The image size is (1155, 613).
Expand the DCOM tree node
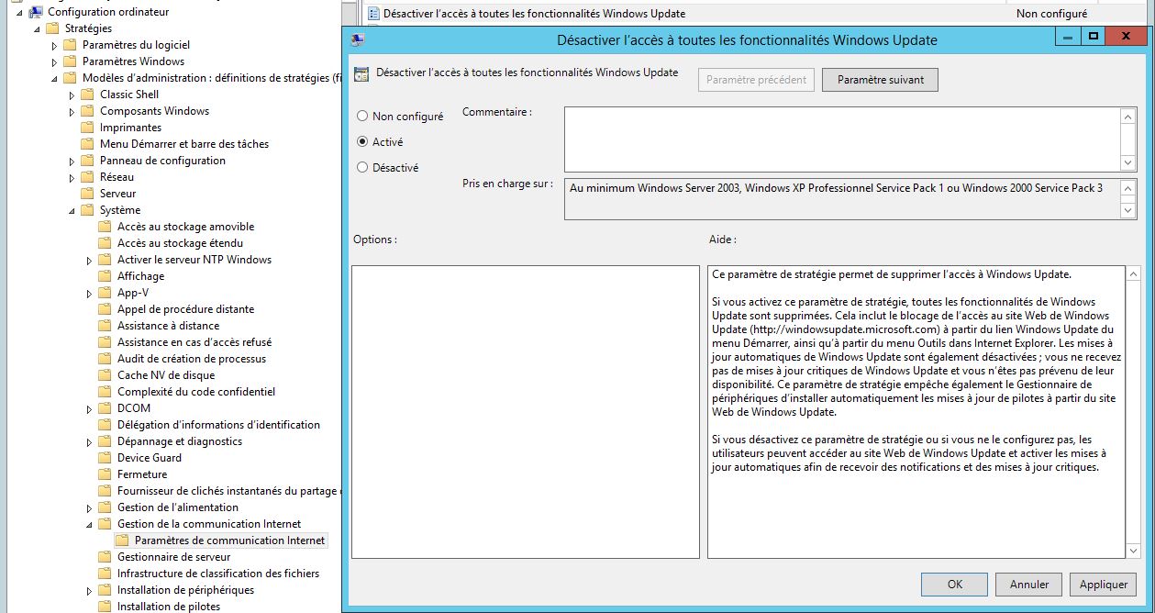[89, 408]
